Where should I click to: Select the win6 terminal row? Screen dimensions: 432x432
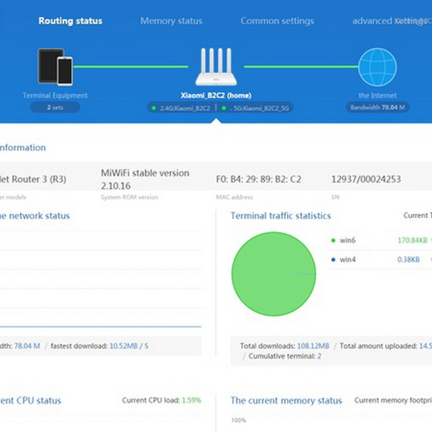pyautogui.click(x=379, y=240)
